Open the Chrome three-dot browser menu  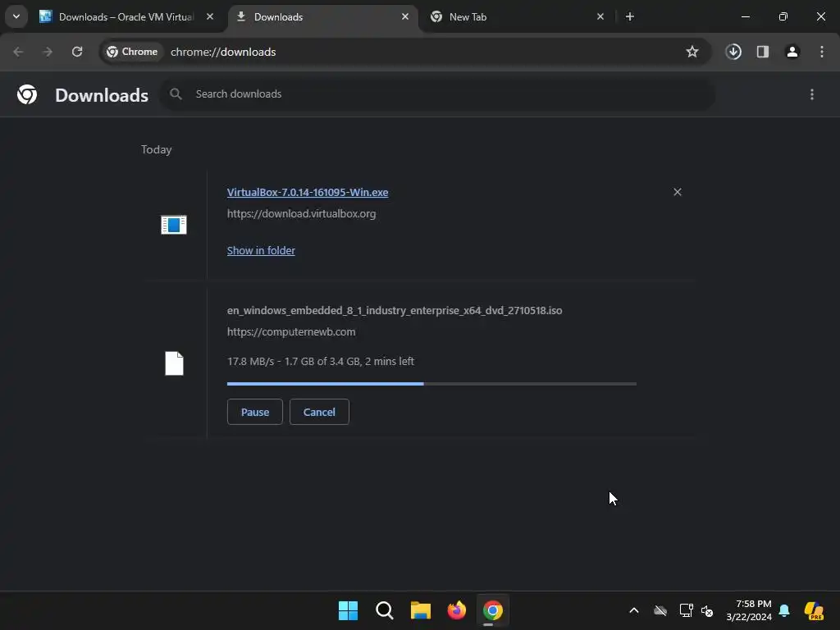tap(822, 52)
